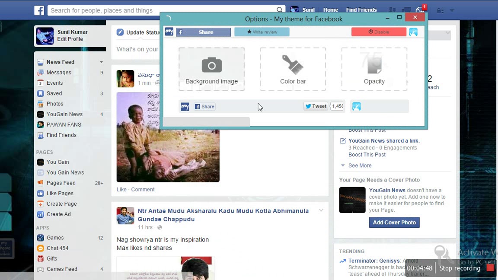Click the red Disable button

379,32
